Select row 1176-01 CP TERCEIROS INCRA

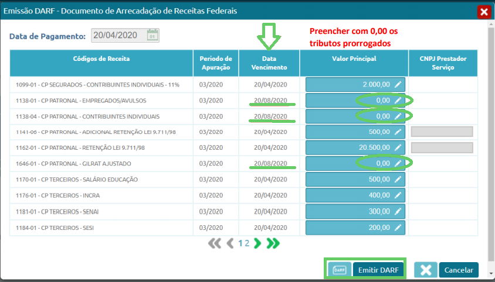tap(58, 195)
